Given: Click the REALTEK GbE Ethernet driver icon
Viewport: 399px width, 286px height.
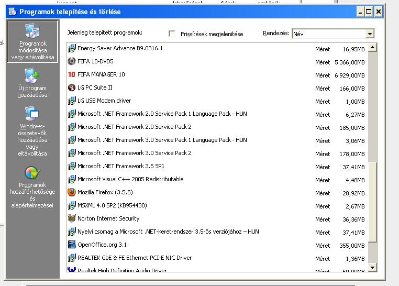Looking at the screenshot, I should [72, 258].
